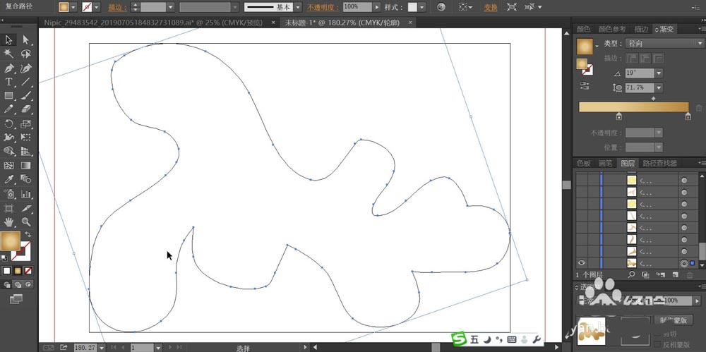The height and width of the screenshot is (352, 706).
Task: Apply None mode button in toolbox
Action: click(x=28, y=271)
